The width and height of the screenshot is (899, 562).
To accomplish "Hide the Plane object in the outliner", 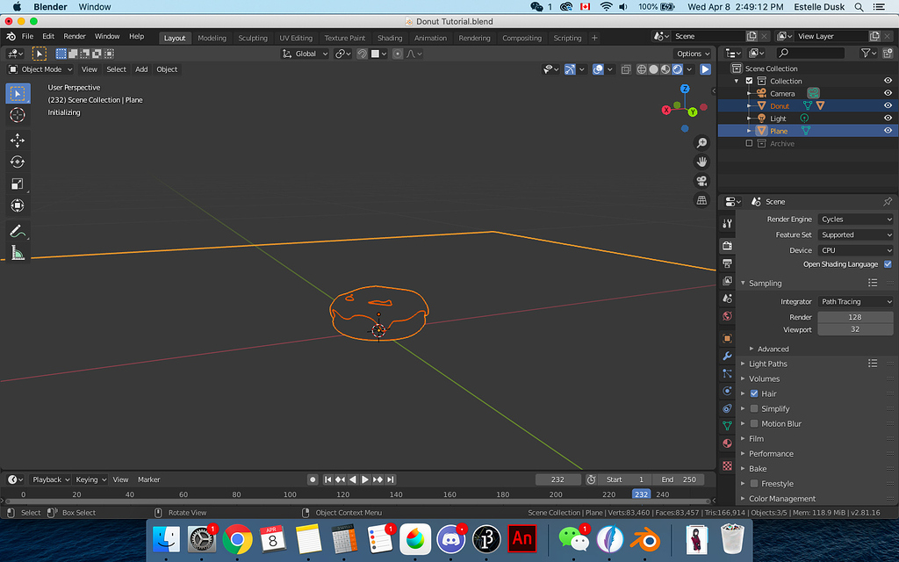I will (x=887, y=130).
